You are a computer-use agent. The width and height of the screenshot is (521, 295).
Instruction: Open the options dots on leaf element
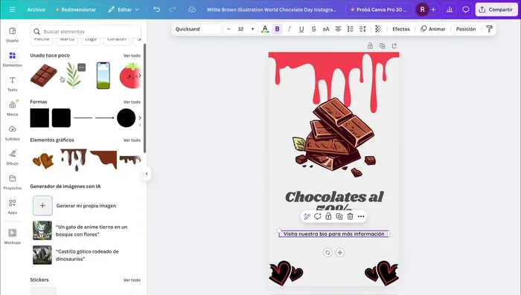81,68
